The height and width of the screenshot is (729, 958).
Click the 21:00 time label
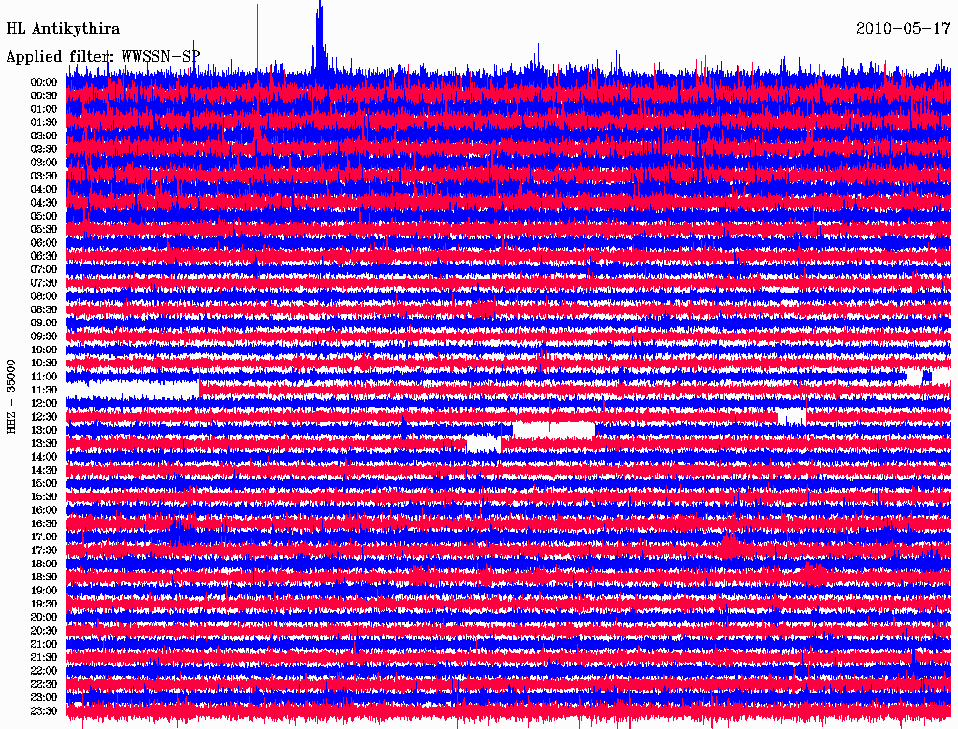click(44, 644)
